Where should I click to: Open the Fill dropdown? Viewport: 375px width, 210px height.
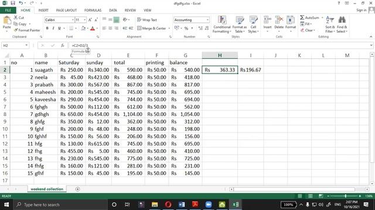(306, 24)
